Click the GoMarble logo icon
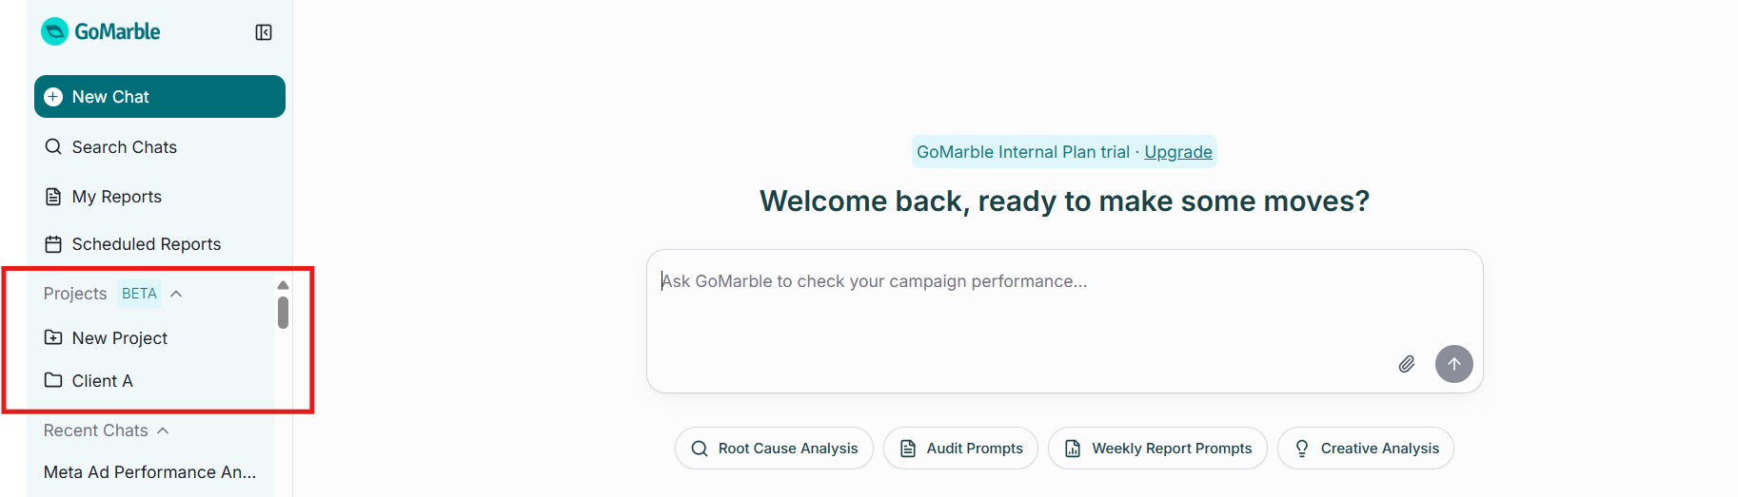The image size is (1738, 497). pos(55,31)
